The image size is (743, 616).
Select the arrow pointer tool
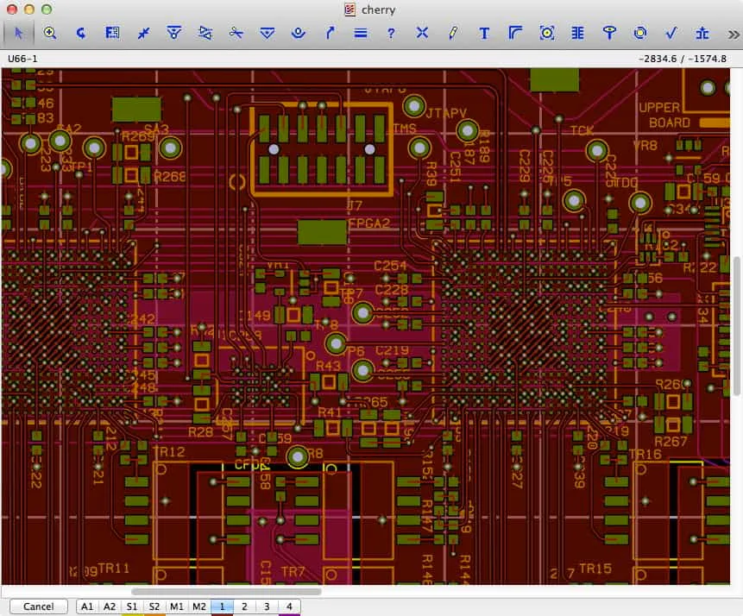click(x=19, y=33)
